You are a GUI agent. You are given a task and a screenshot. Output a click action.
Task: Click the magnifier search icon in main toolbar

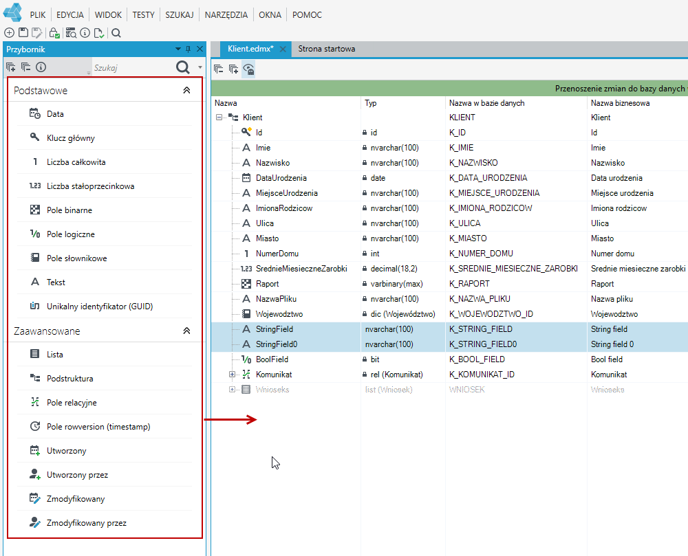coord(116,33)
